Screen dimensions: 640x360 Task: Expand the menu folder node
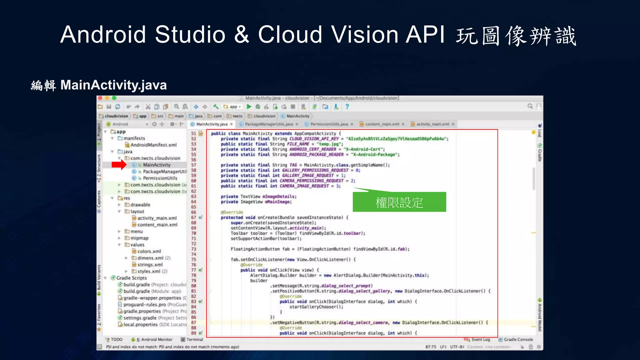[x=119, y=231]
